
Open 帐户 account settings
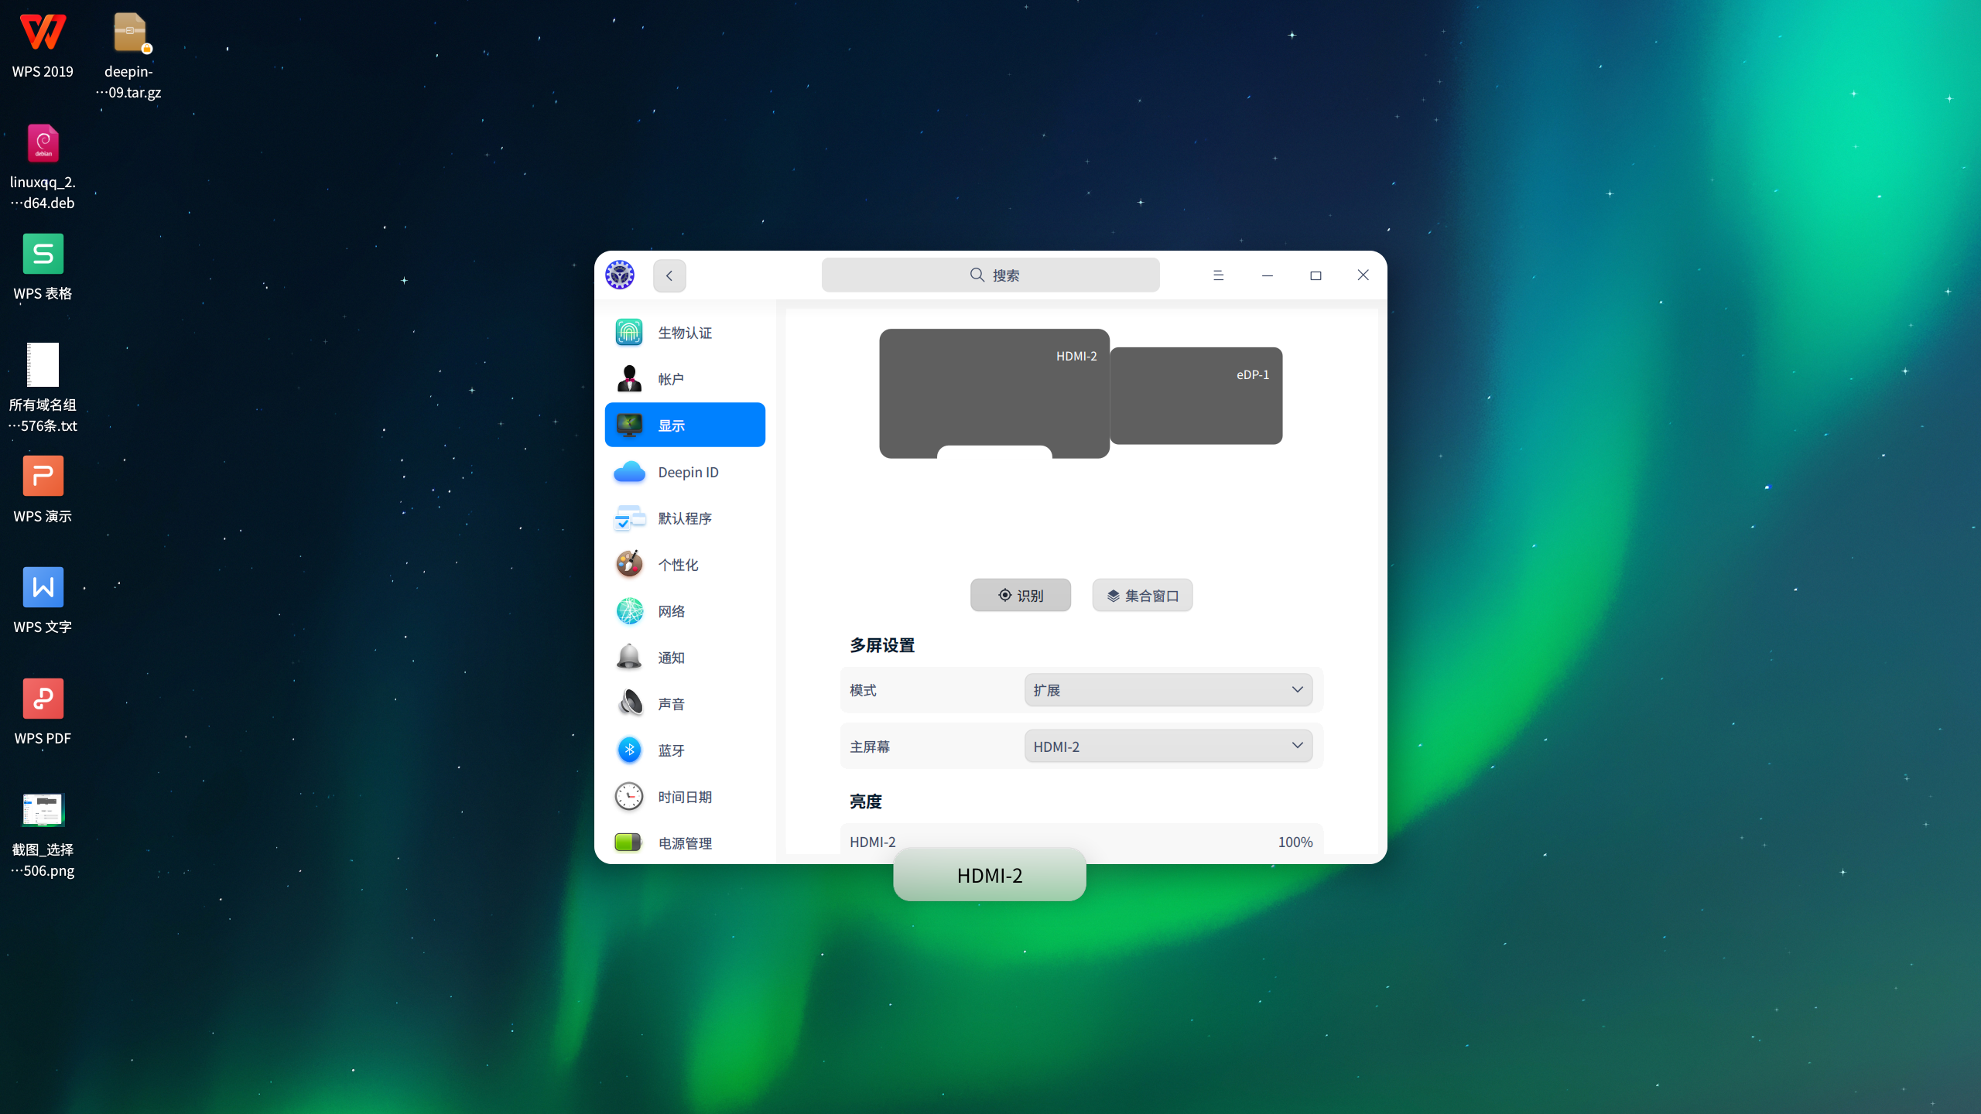coord(685,378)
